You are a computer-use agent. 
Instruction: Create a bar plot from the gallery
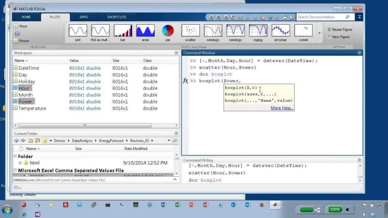click(x=123, y=31)
